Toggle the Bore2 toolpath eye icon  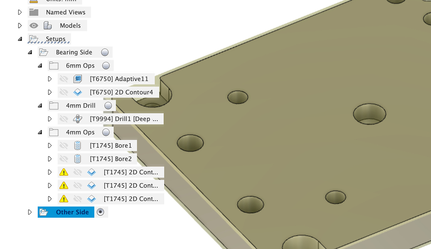[x=64, y=159]
